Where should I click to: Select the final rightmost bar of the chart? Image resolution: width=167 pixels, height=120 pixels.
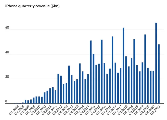click(x=159, y=74)
